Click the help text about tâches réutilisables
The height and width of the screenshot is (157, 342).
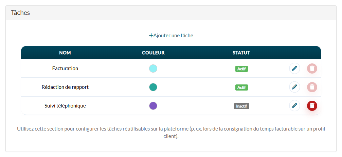tap(171, 133)
